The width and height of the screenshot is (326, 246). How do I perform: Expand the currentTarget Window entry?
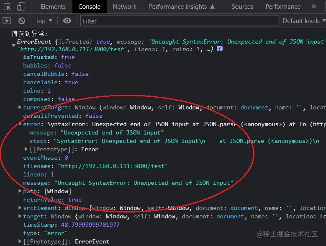(20, 107)
